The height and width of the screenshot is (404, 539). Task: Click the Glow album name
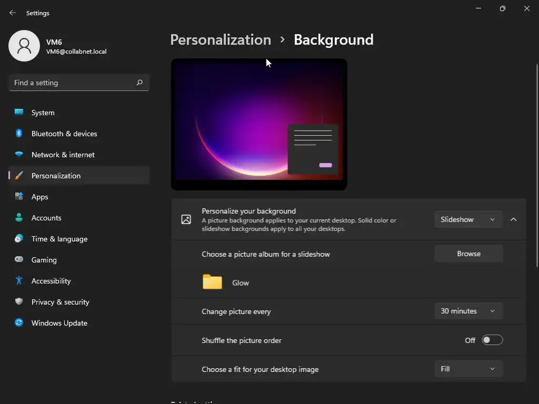click(x=240, y=282)
